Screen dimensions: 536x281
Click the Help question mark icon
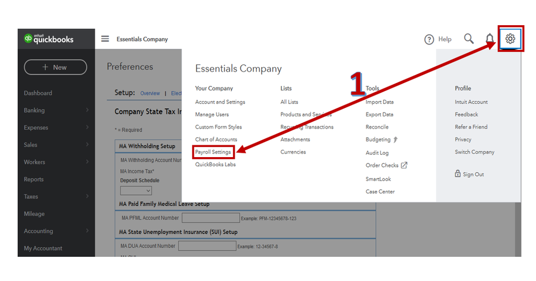coord(429,39)
